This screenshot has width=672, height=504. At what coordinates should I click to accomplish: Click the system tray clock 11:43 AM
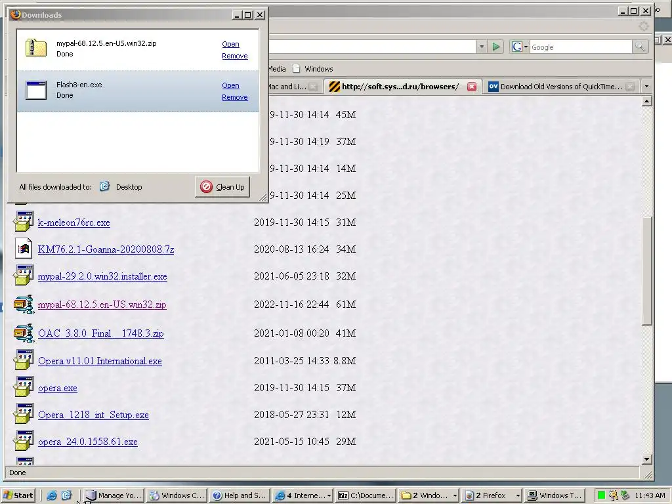650,495
